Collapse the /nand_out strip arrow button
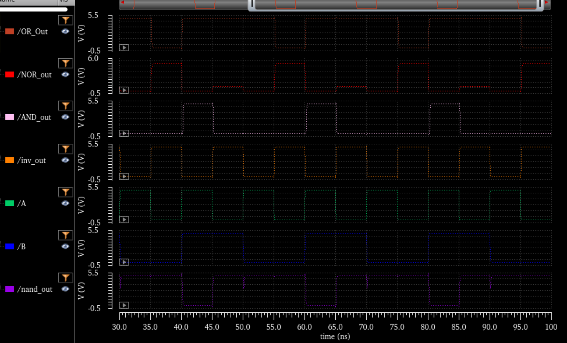Image resolution: width=567 pixels, height=343 pixels. (x=124, y=305)
